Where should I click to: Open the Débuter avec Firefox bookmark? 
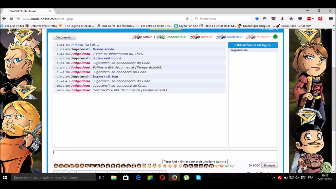click(41, 26)
